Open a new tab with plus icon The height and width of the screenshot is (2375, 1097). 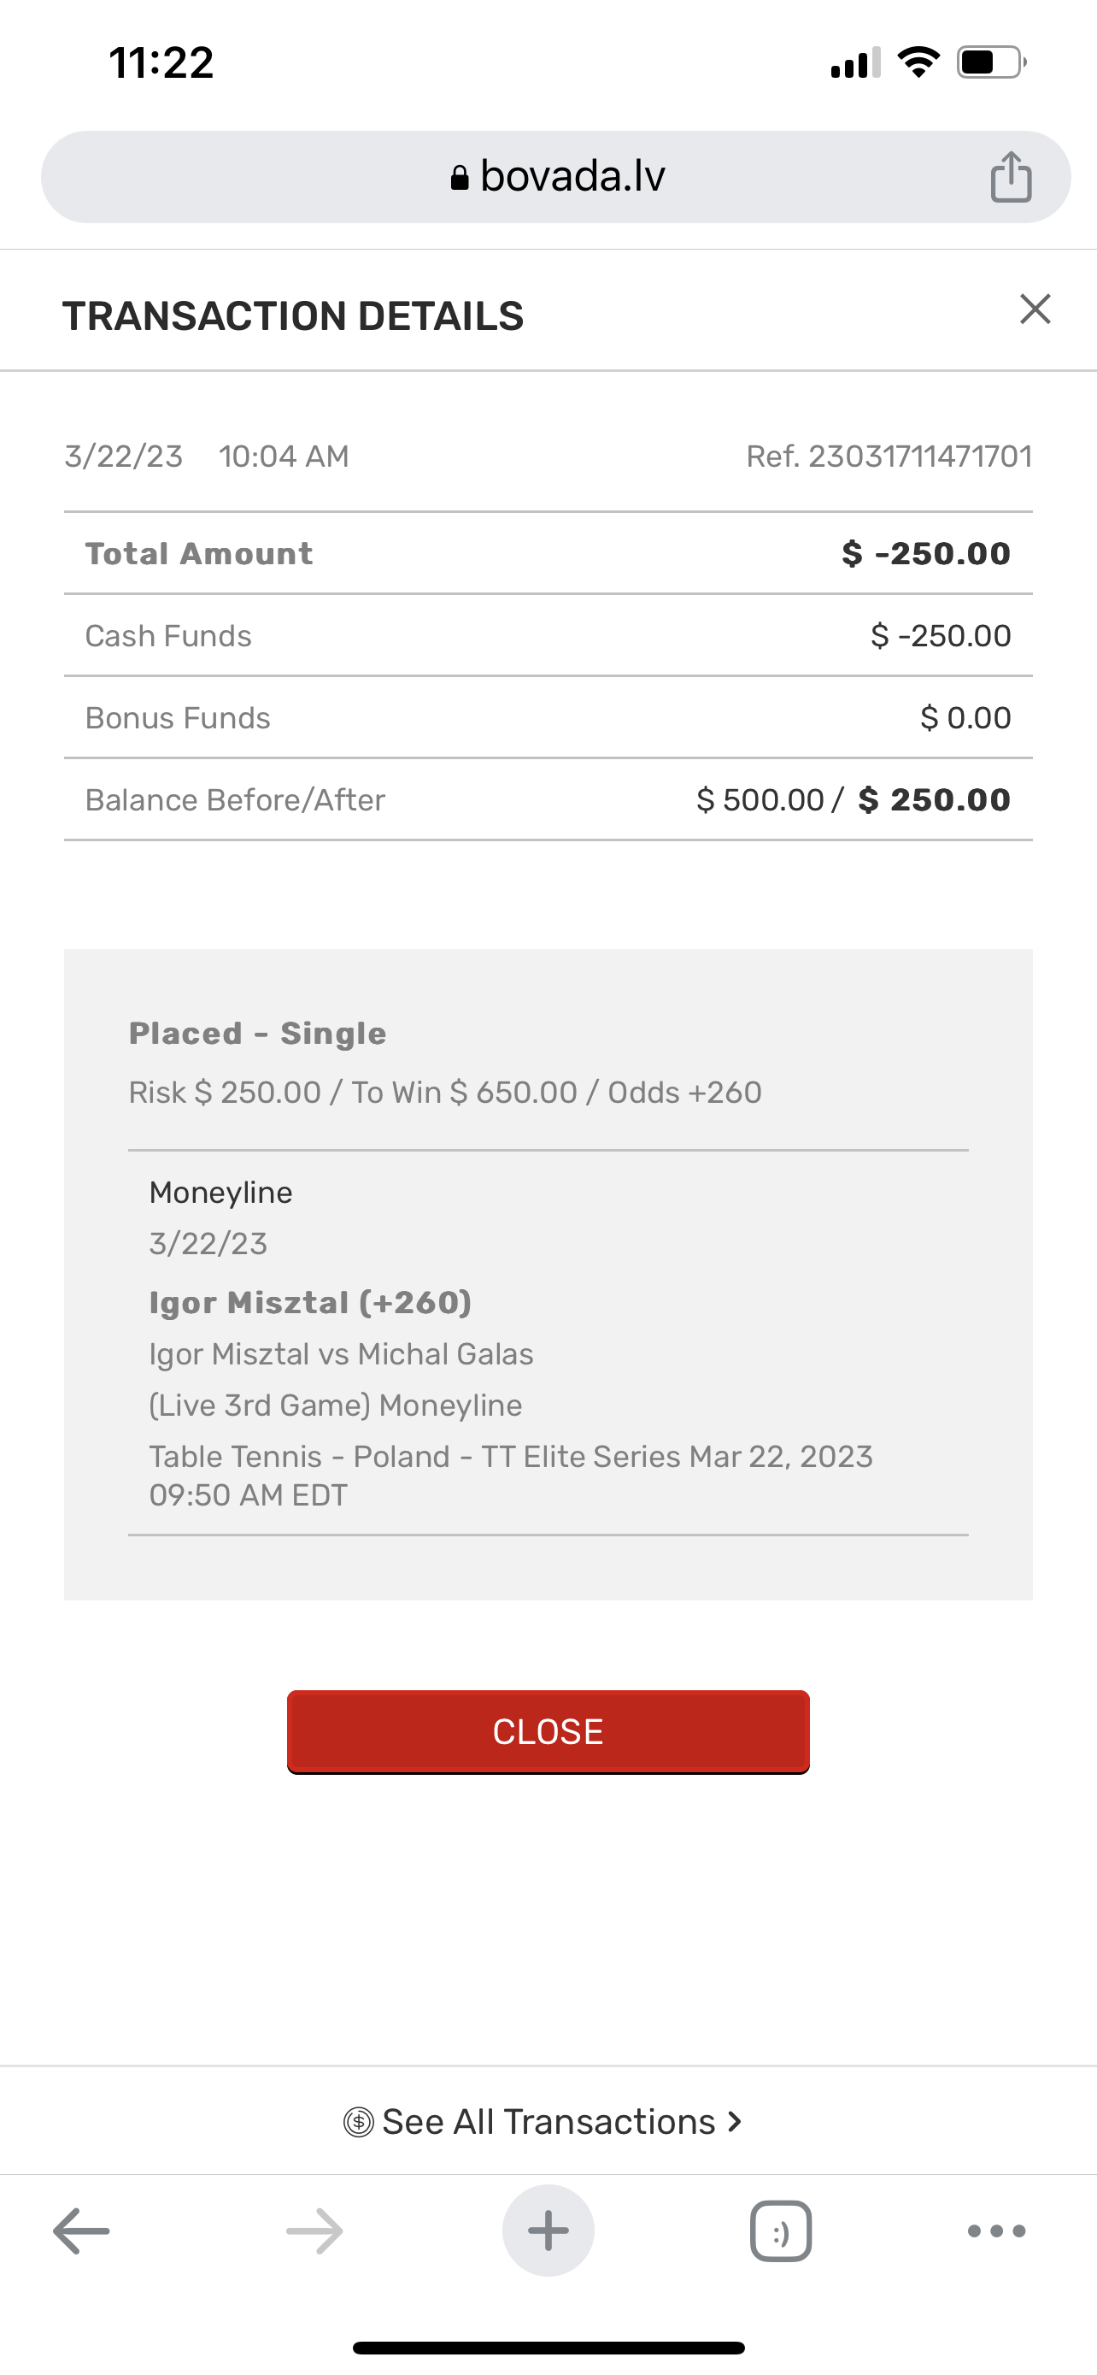(548, 2231)
